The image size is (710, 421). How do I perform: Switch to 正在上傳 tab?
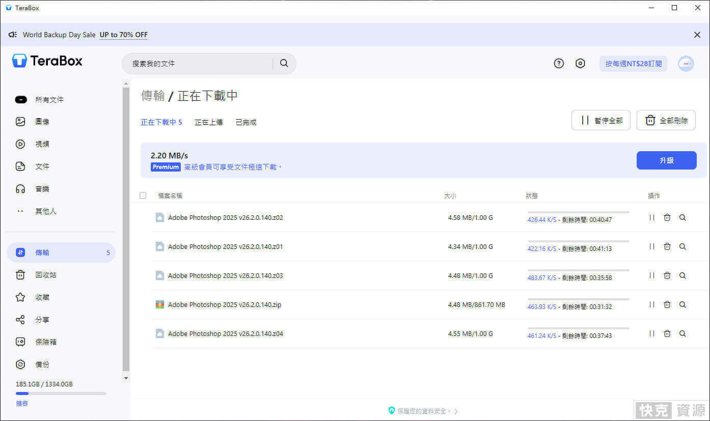(209, 122)
